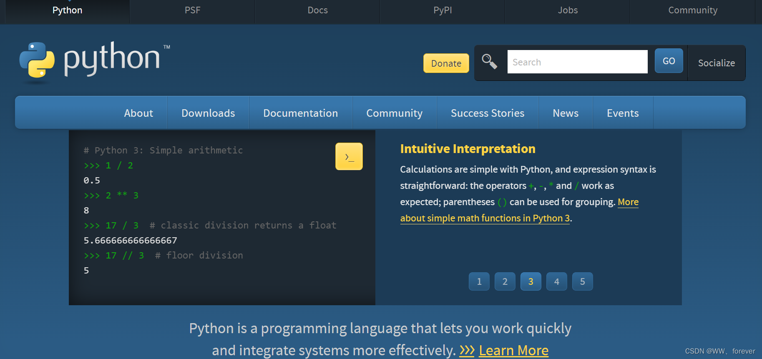
Task: Open the Documentation menu
Action: pos(300,113)
